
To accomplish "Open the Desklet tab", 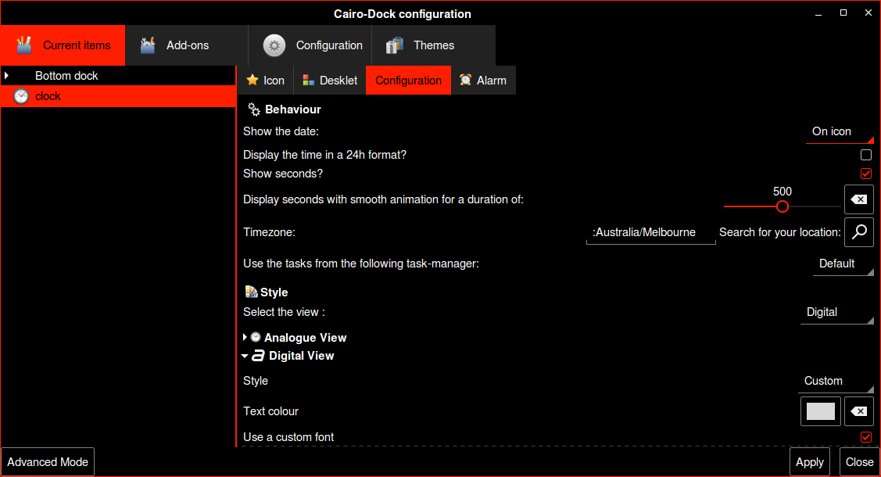I will click(x=330, y=81).
